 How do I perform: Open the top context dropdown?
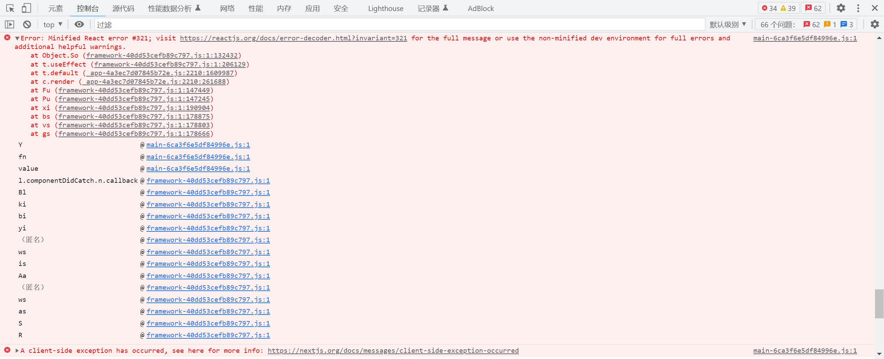[53, 24]
